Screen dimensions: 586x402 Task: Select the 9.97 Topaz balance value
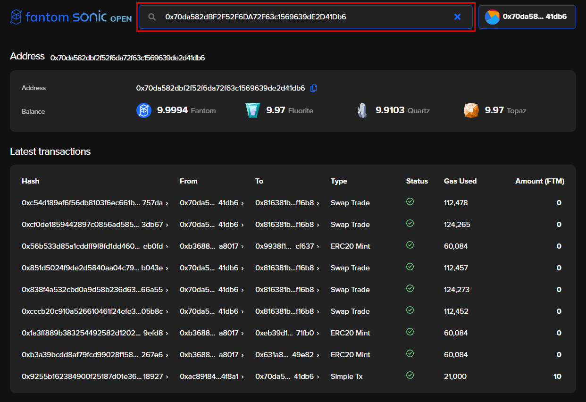tap(494, 110)
